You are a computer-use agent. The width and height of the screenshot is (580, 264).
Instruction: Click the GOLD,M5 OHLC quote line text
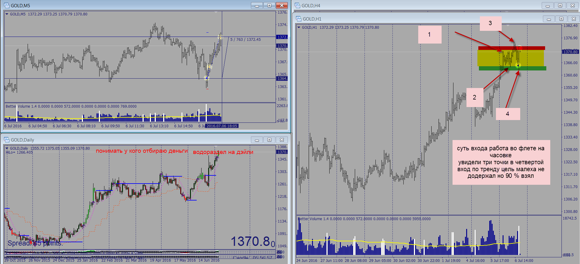tap(49, 14)
